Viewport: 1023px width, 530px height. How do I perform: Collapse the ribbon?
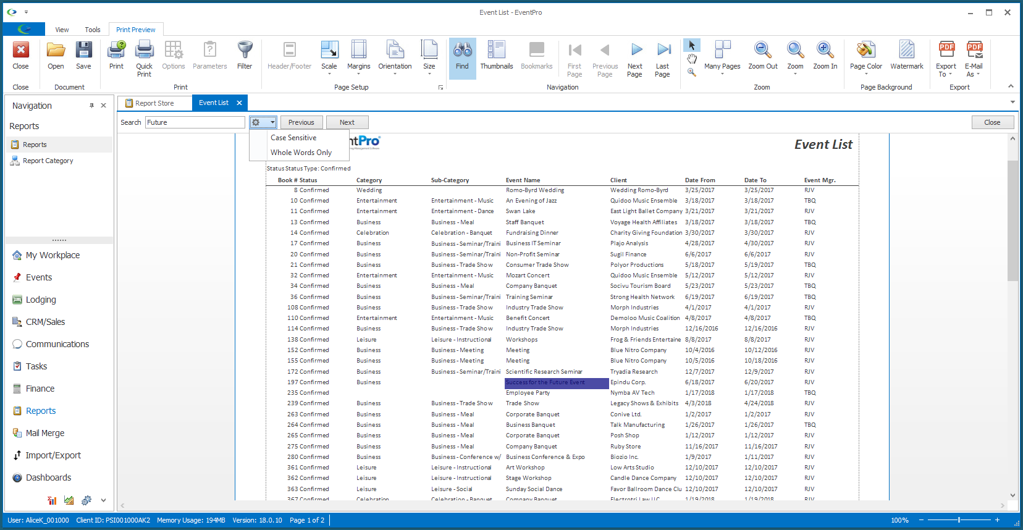pyautogui.click(x=1011, y=86)
